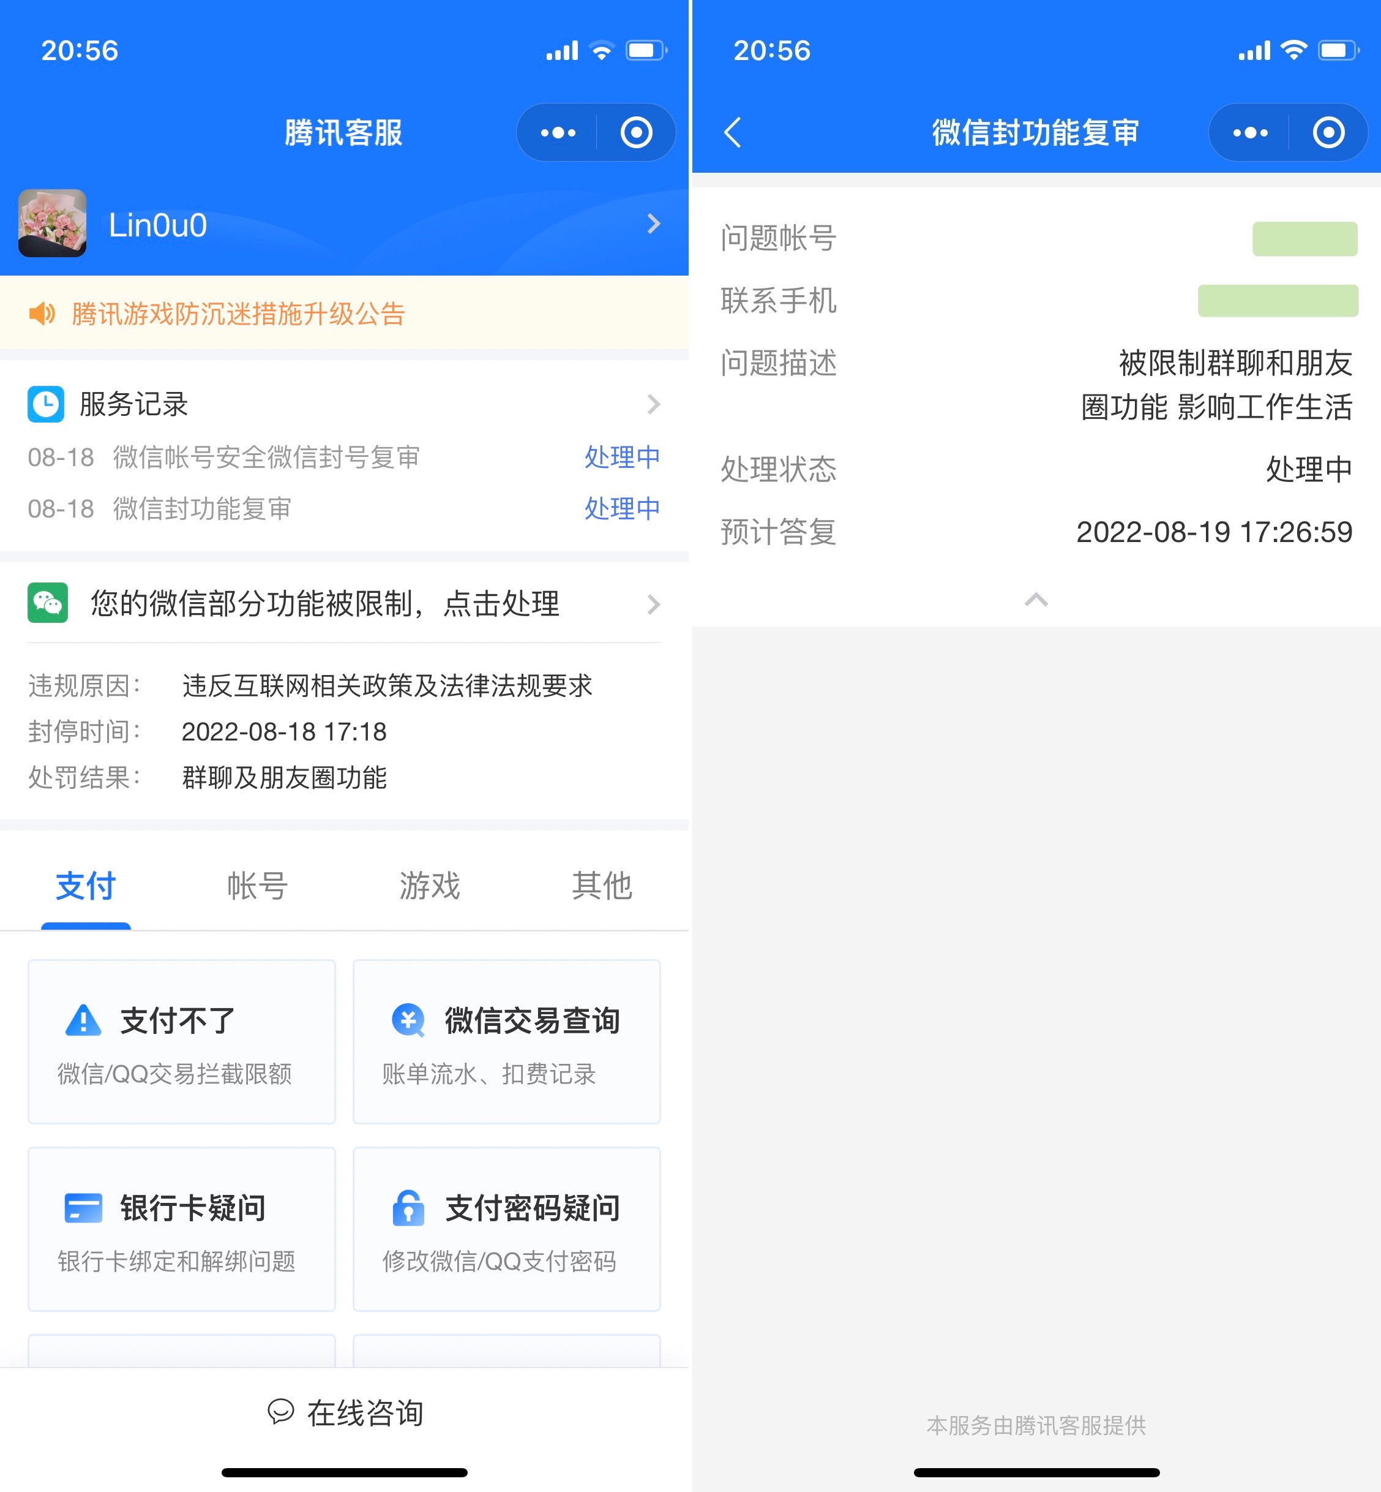
Task: Click 在线咨询 button
Action: (x=344, y=1409)
